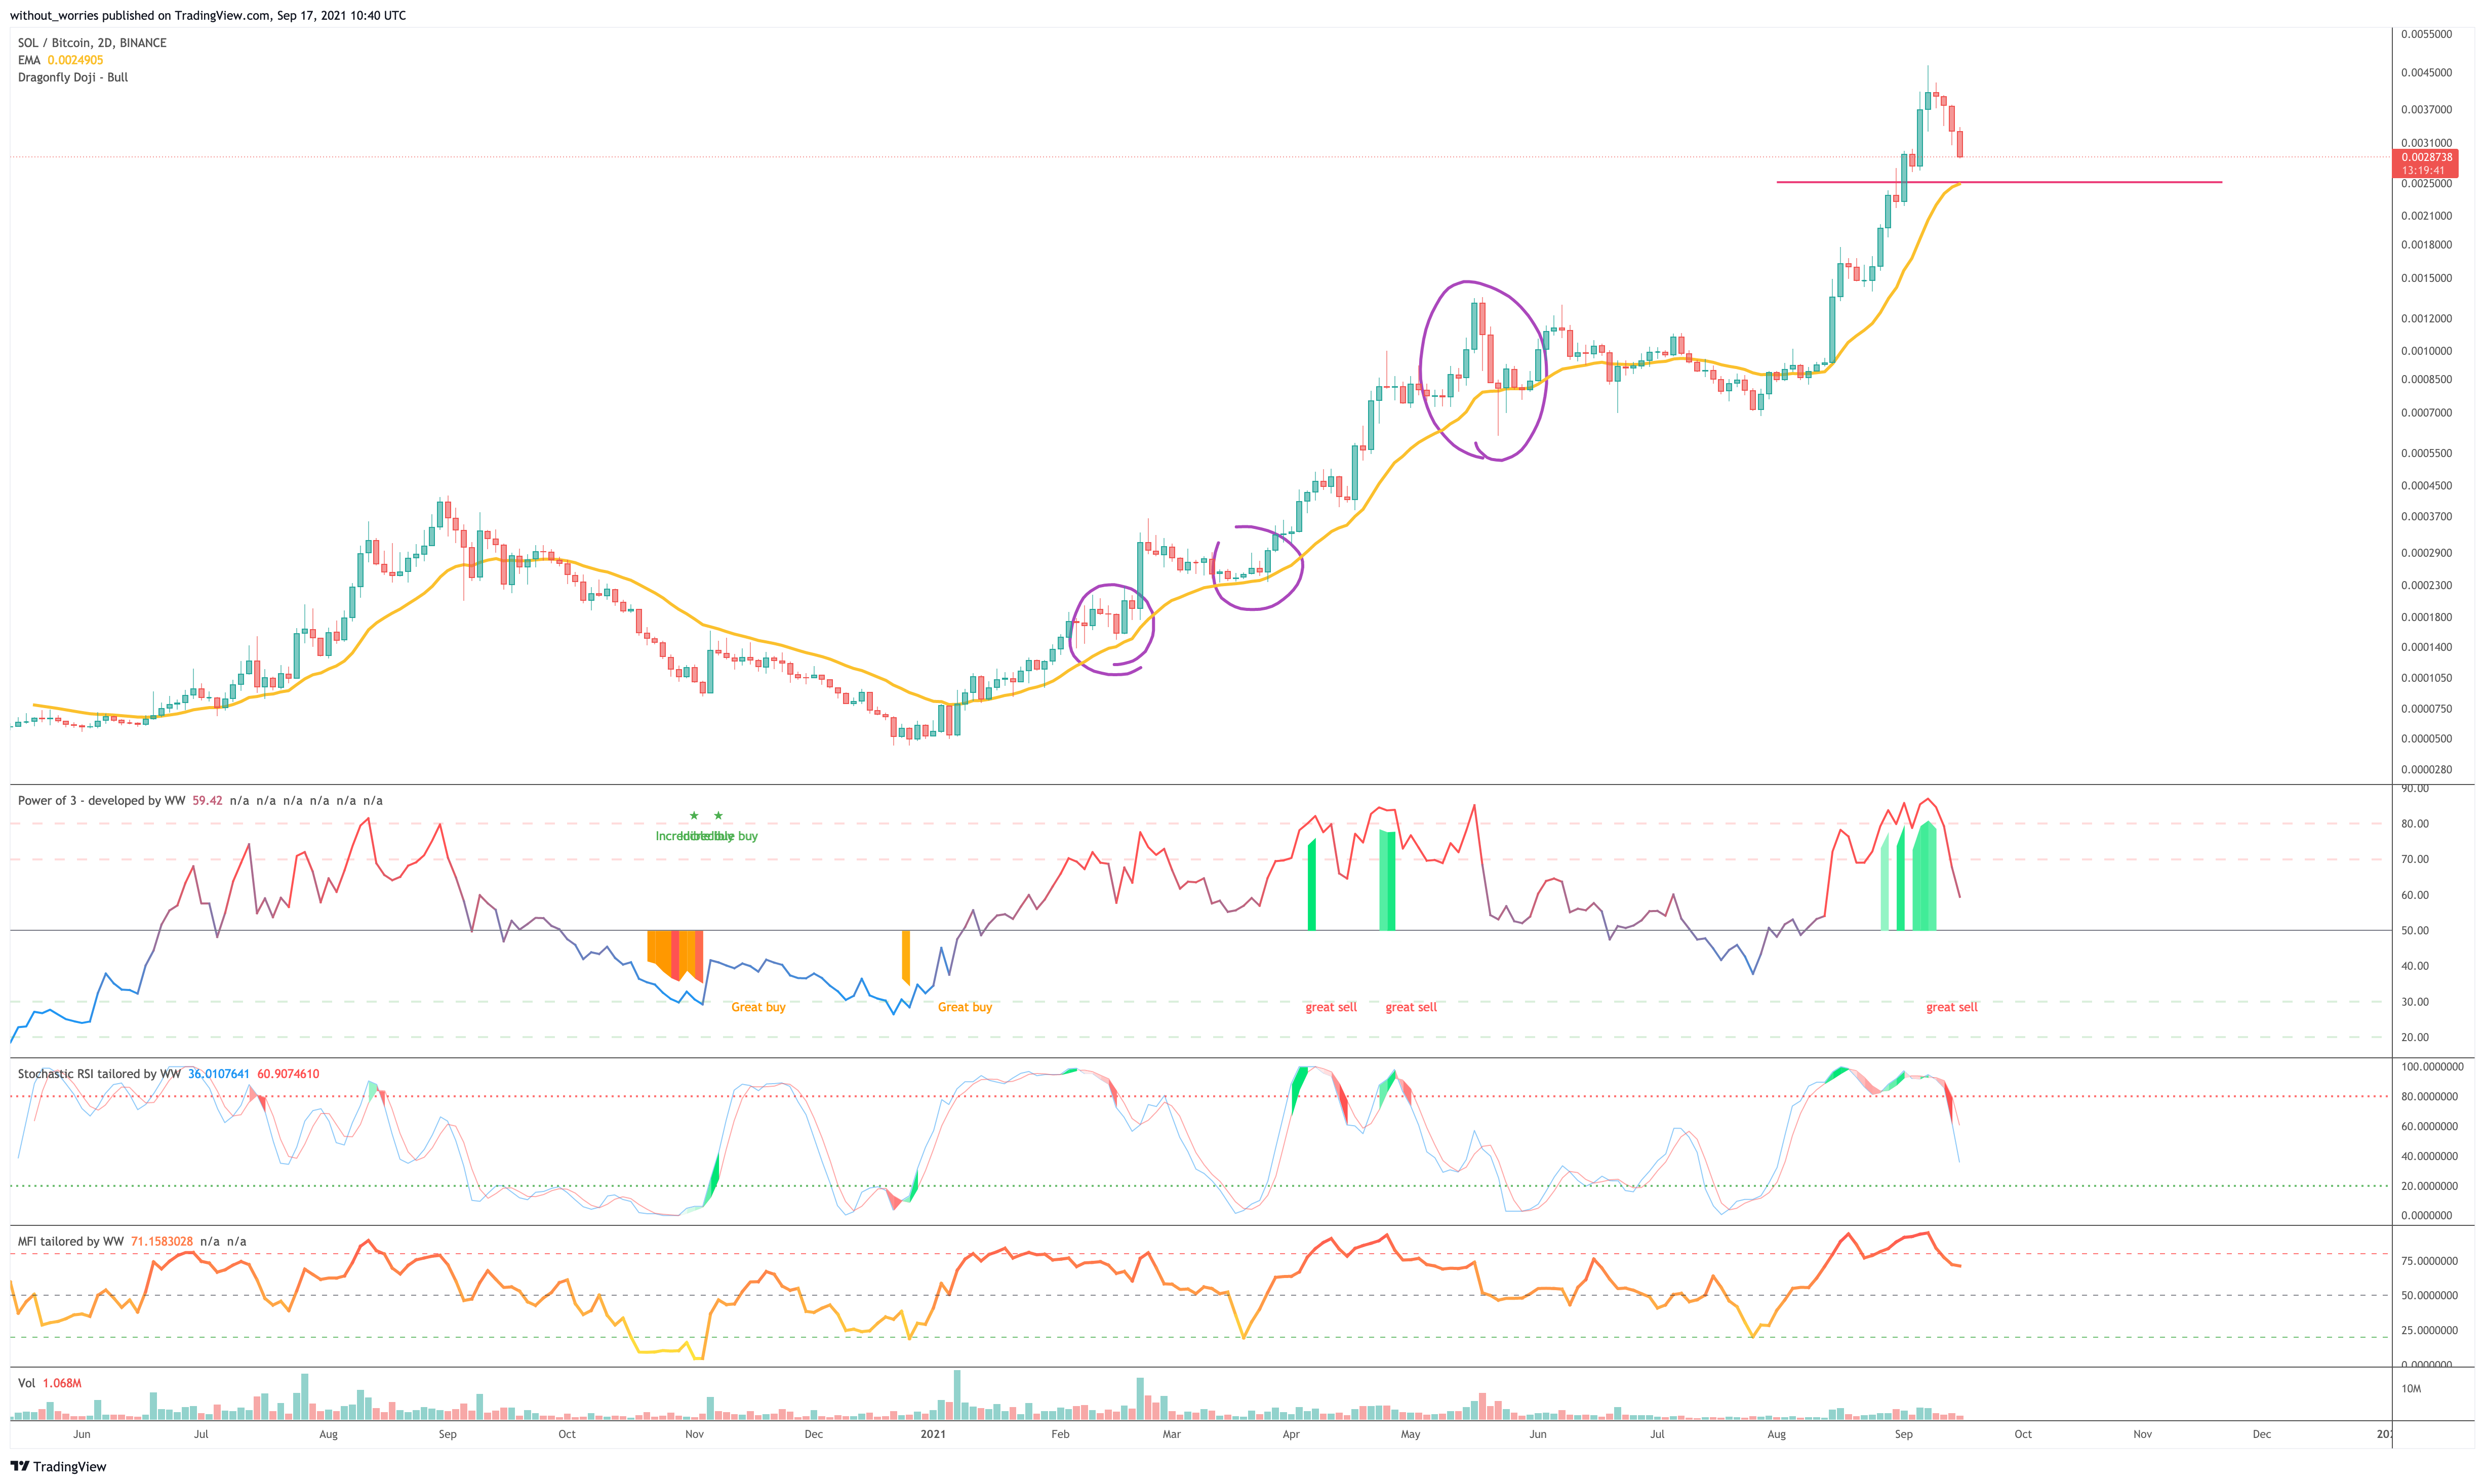Open the Power of 3 - developed by WW legend
Image resolution: width=2485 pixels, height=1484 pixels.
[x=101, y=801]
